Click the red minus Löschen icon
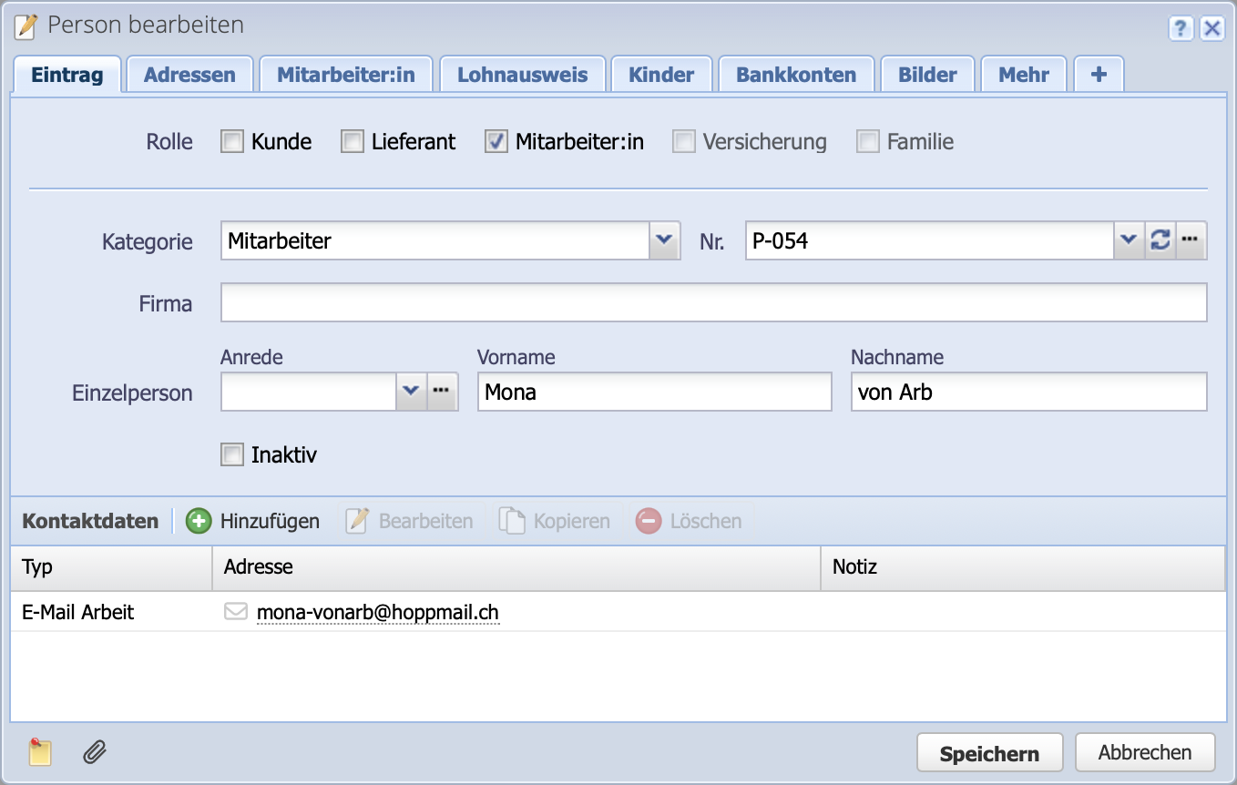Image resolution: width=1237 pixels, height=785 pixels. [650, 520]
